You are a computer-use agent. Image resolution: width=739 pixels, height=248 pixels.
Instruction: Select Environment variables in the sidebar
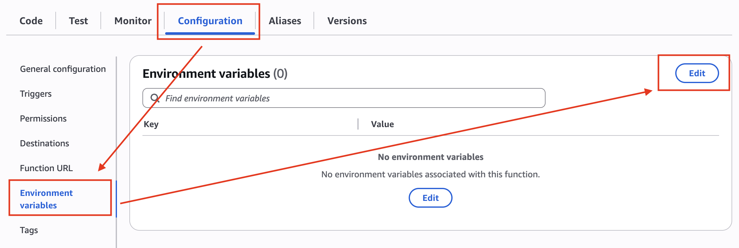click(x=46, y=199)
